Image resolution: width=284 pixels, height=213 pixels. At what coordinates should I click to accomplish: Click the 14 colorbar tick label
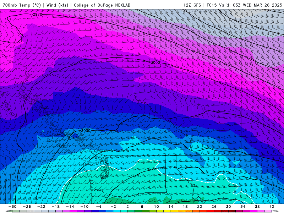[171, 207]
